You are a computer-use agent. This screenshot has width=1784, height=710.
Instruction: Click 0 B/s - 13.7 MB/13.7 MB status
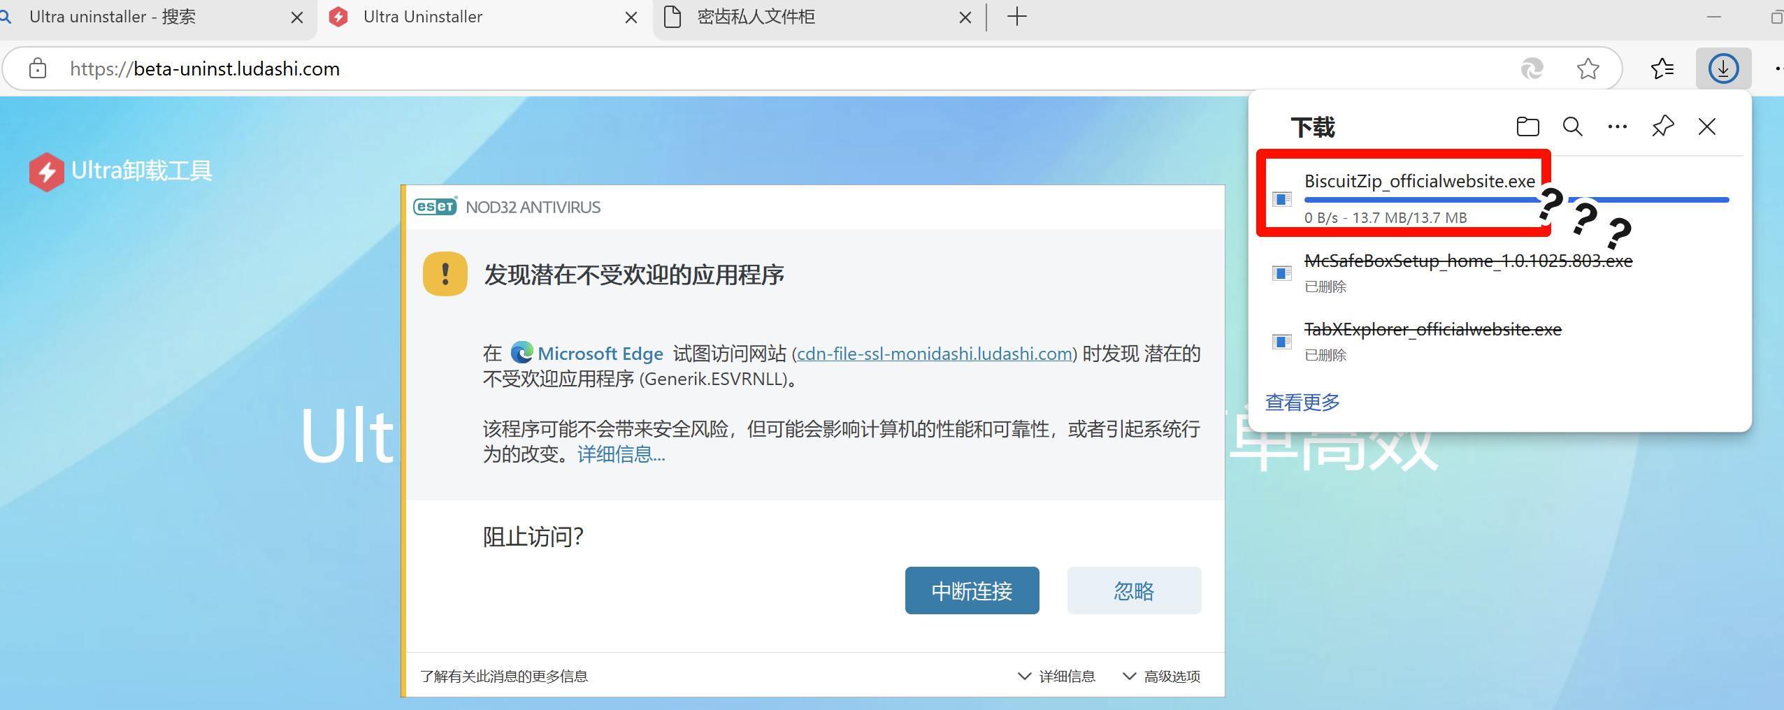pyautogui.click(x=1385, y=217)
